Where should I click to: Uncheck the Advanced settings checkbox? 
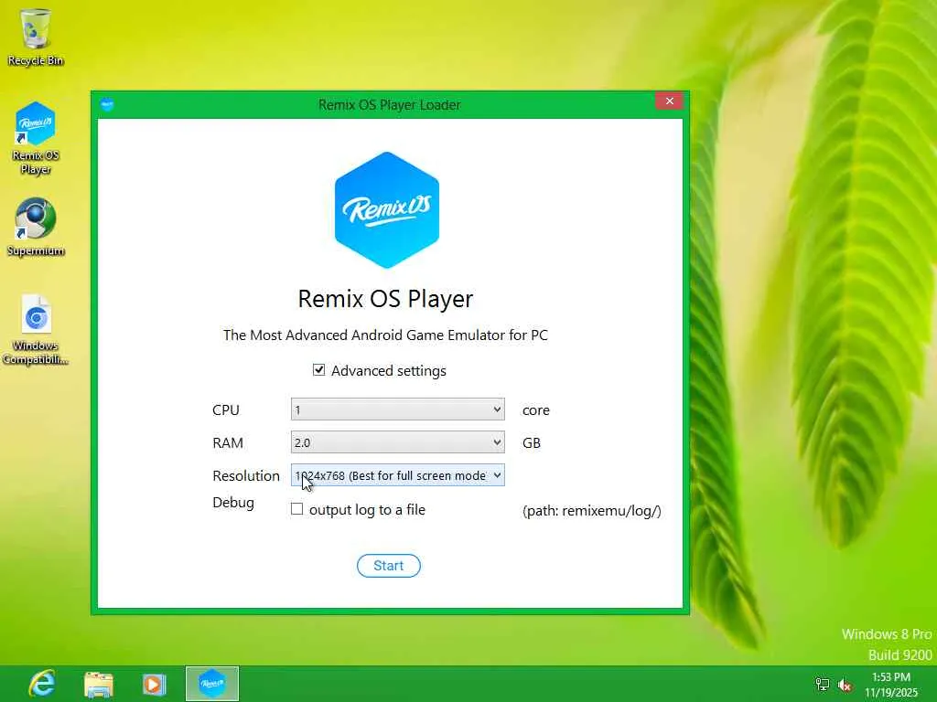tap(319, 370)
